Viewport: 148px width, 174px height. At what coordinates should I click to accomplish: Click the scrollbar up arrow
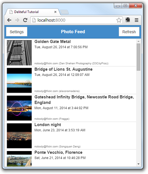click(x=139, y=42)
